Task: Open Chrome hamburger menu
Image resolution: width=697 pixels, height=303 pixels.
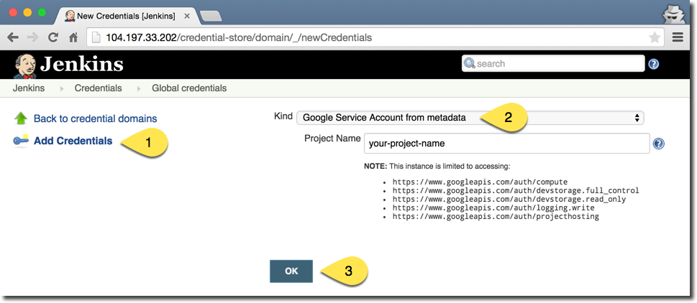Action: coord(678,37)
